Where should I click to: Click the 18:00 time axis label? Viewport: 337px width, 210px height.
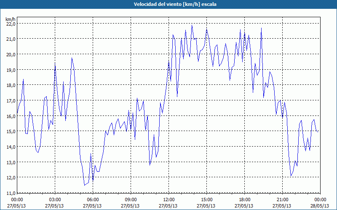[245, 200]
